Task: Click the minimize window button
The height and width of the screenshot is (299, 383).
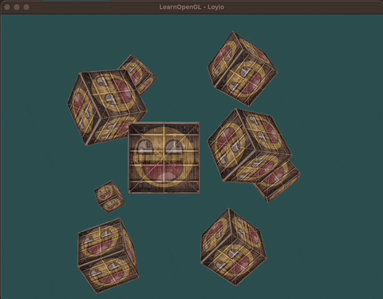Action: pyautogui.click(x=17, y=7)
